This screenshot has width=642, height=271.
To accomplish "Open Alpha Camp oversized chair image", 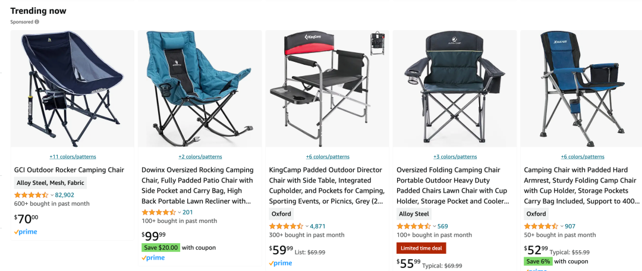I will [x=454, y=89].
